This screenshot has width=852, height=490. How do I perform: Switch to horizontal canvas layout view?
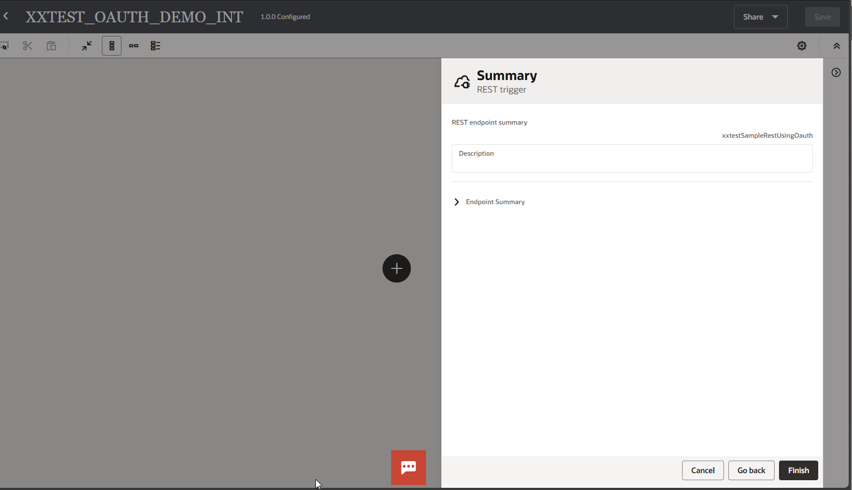133,46
